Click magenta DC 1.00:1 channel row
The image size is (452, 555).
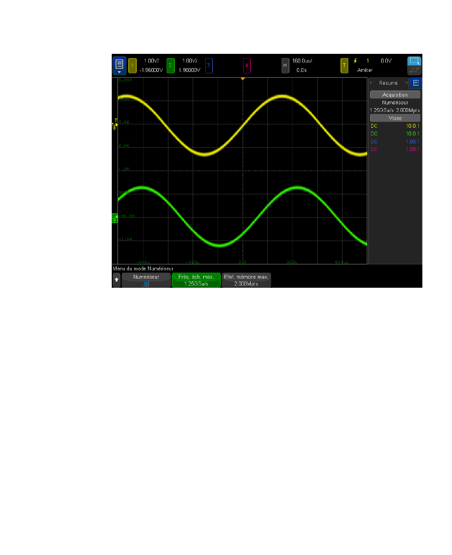pyautogui.click(x=395, y=149)
